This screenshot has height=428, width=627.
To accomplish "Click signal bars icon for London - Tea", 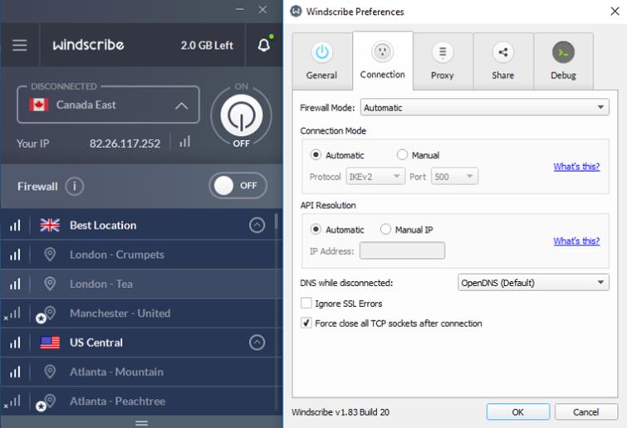I will pyautogui.click(x=15, y=284).
